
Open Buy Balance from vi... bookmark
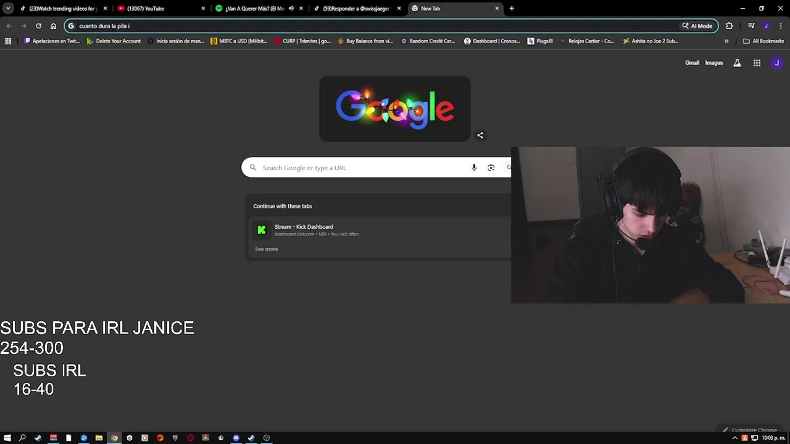pyautogui.click(x=365, y=41)
